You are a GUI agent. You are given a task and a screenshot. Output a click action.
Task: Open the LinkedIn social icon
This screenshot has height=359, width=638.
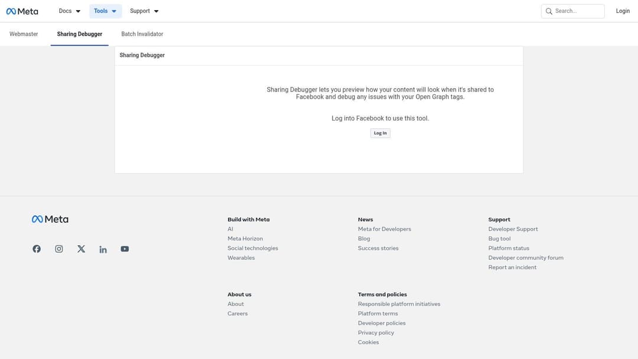tap(103, 249)
